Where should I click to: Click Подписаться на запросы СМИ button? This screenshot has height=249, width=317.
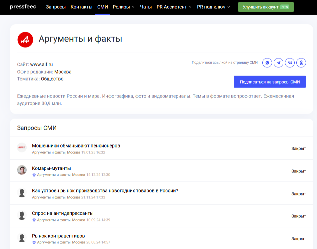click(270, 82)
